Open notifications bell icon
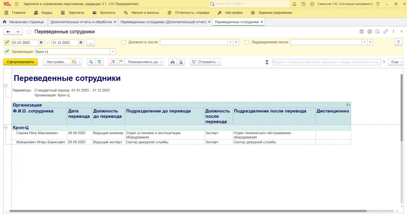The height and width of the screenshot is (215, 407). [x=294, y=4]
